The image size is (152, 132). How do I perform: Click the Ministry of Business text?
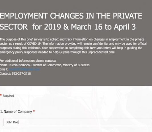(x=76, y=65)
